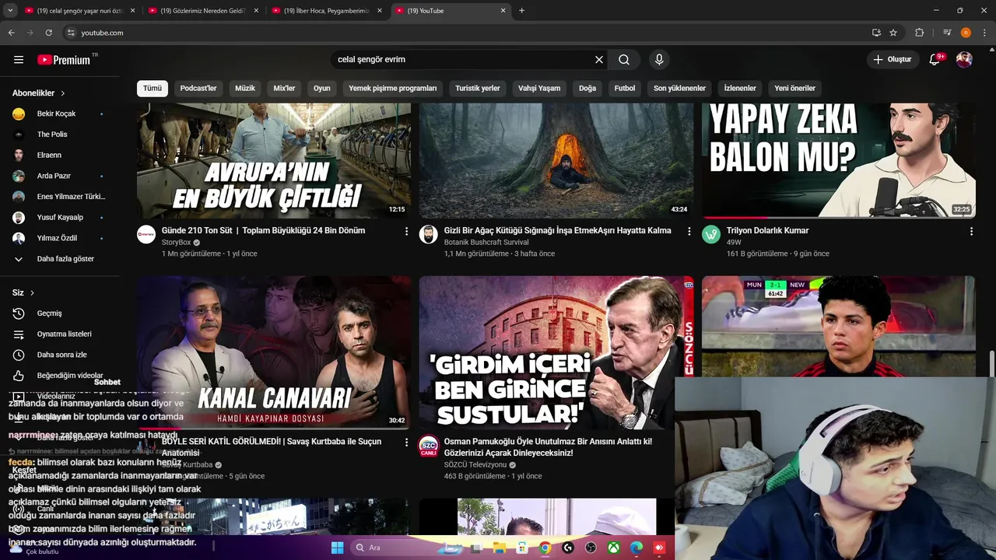Open the notifications bell
996x560 pixels.
(x=935, y=60)
